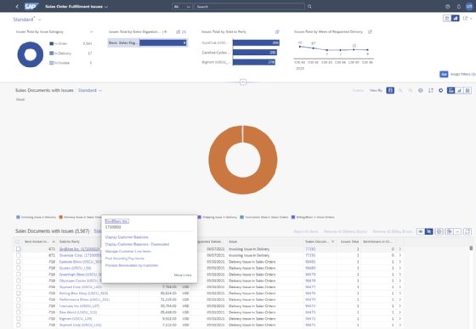
Task: Click the table vertical scrollbar handle
Action: pos(471,248)
